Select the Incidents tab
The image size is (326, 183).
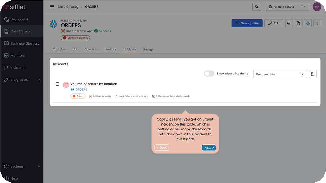[x=129, y=49]
